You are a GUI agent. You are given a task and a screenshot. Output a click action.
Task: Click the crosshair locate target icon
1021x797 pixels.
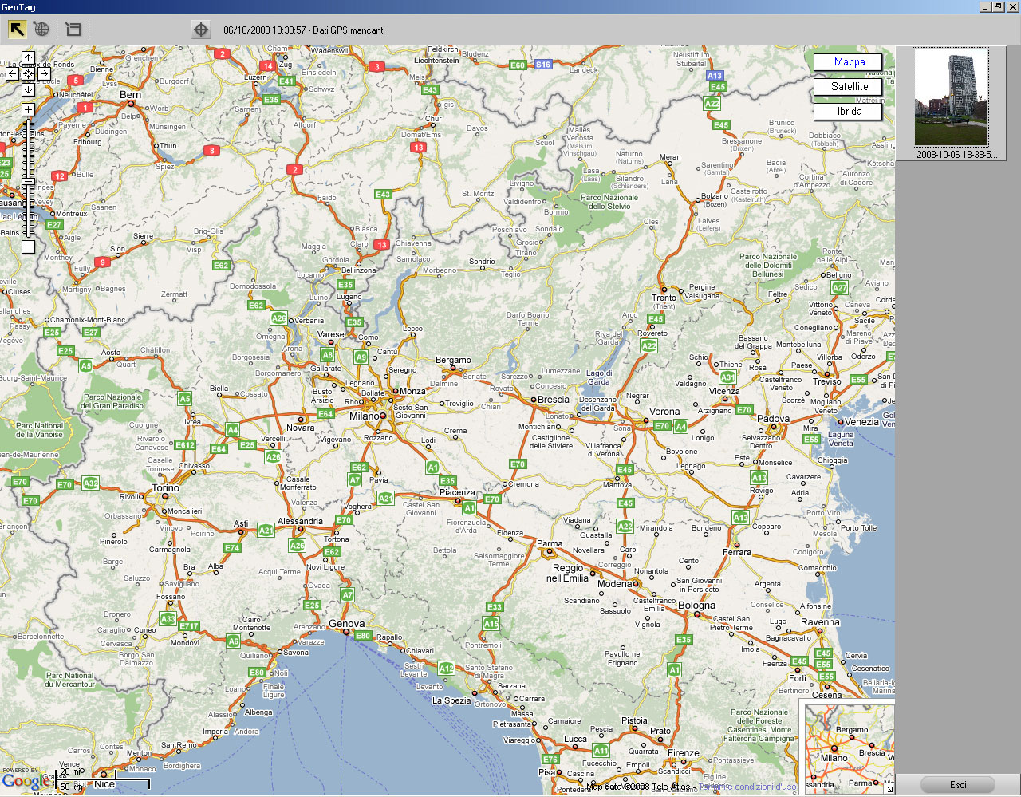click(201, 30)
